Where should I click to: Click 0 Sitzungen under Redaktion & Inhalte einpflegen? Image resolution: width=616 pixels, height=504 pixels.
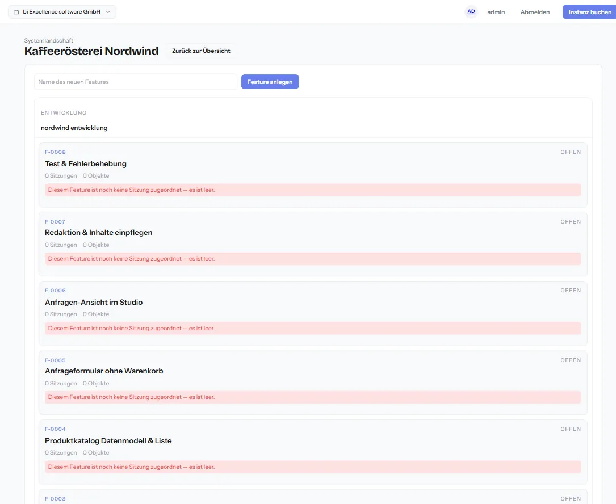(61, 245)
